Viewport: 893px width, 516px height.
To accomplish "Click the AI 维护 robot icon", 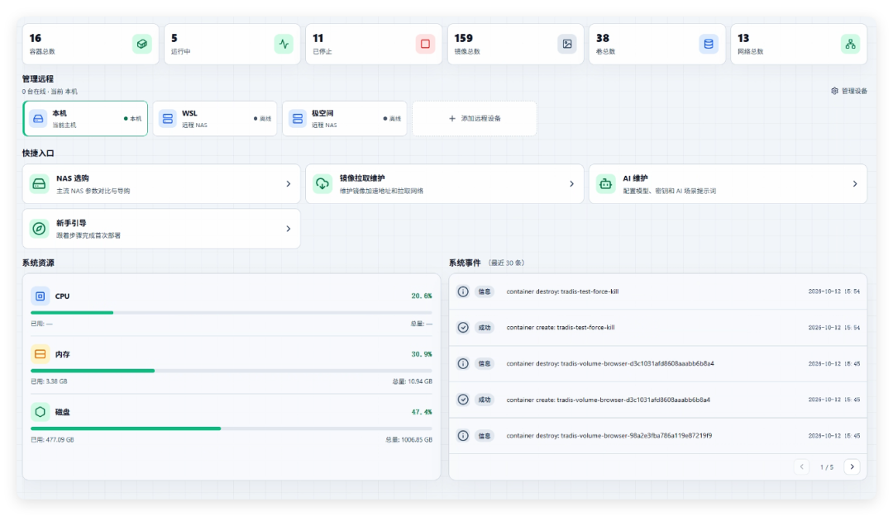I will pos(605,184).
